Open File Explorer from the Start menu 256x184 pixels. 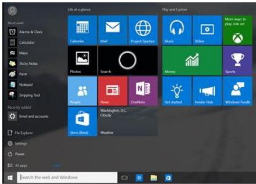coord(20,133)
